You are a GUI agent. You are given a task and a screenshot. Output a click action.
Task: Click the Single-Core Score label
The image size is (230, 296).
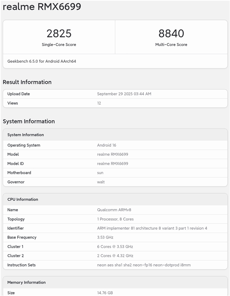pos(59,45)
